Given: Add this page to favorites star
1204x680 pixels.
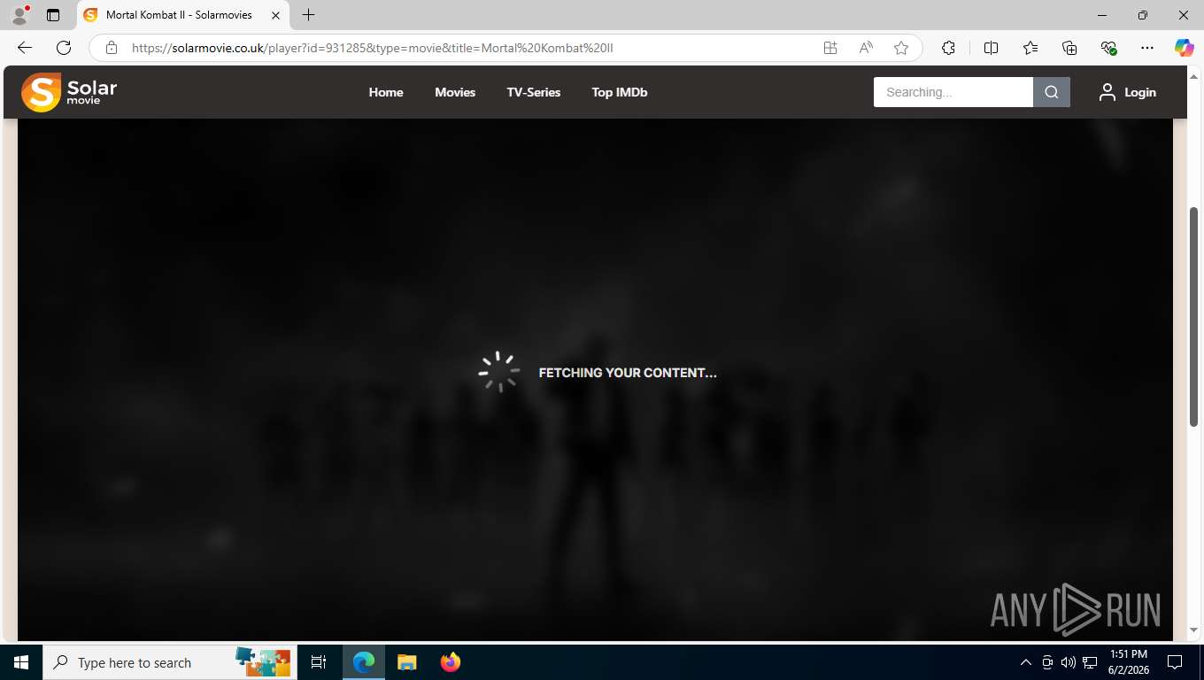Looking at the screenshot, I should click(901, 48).
